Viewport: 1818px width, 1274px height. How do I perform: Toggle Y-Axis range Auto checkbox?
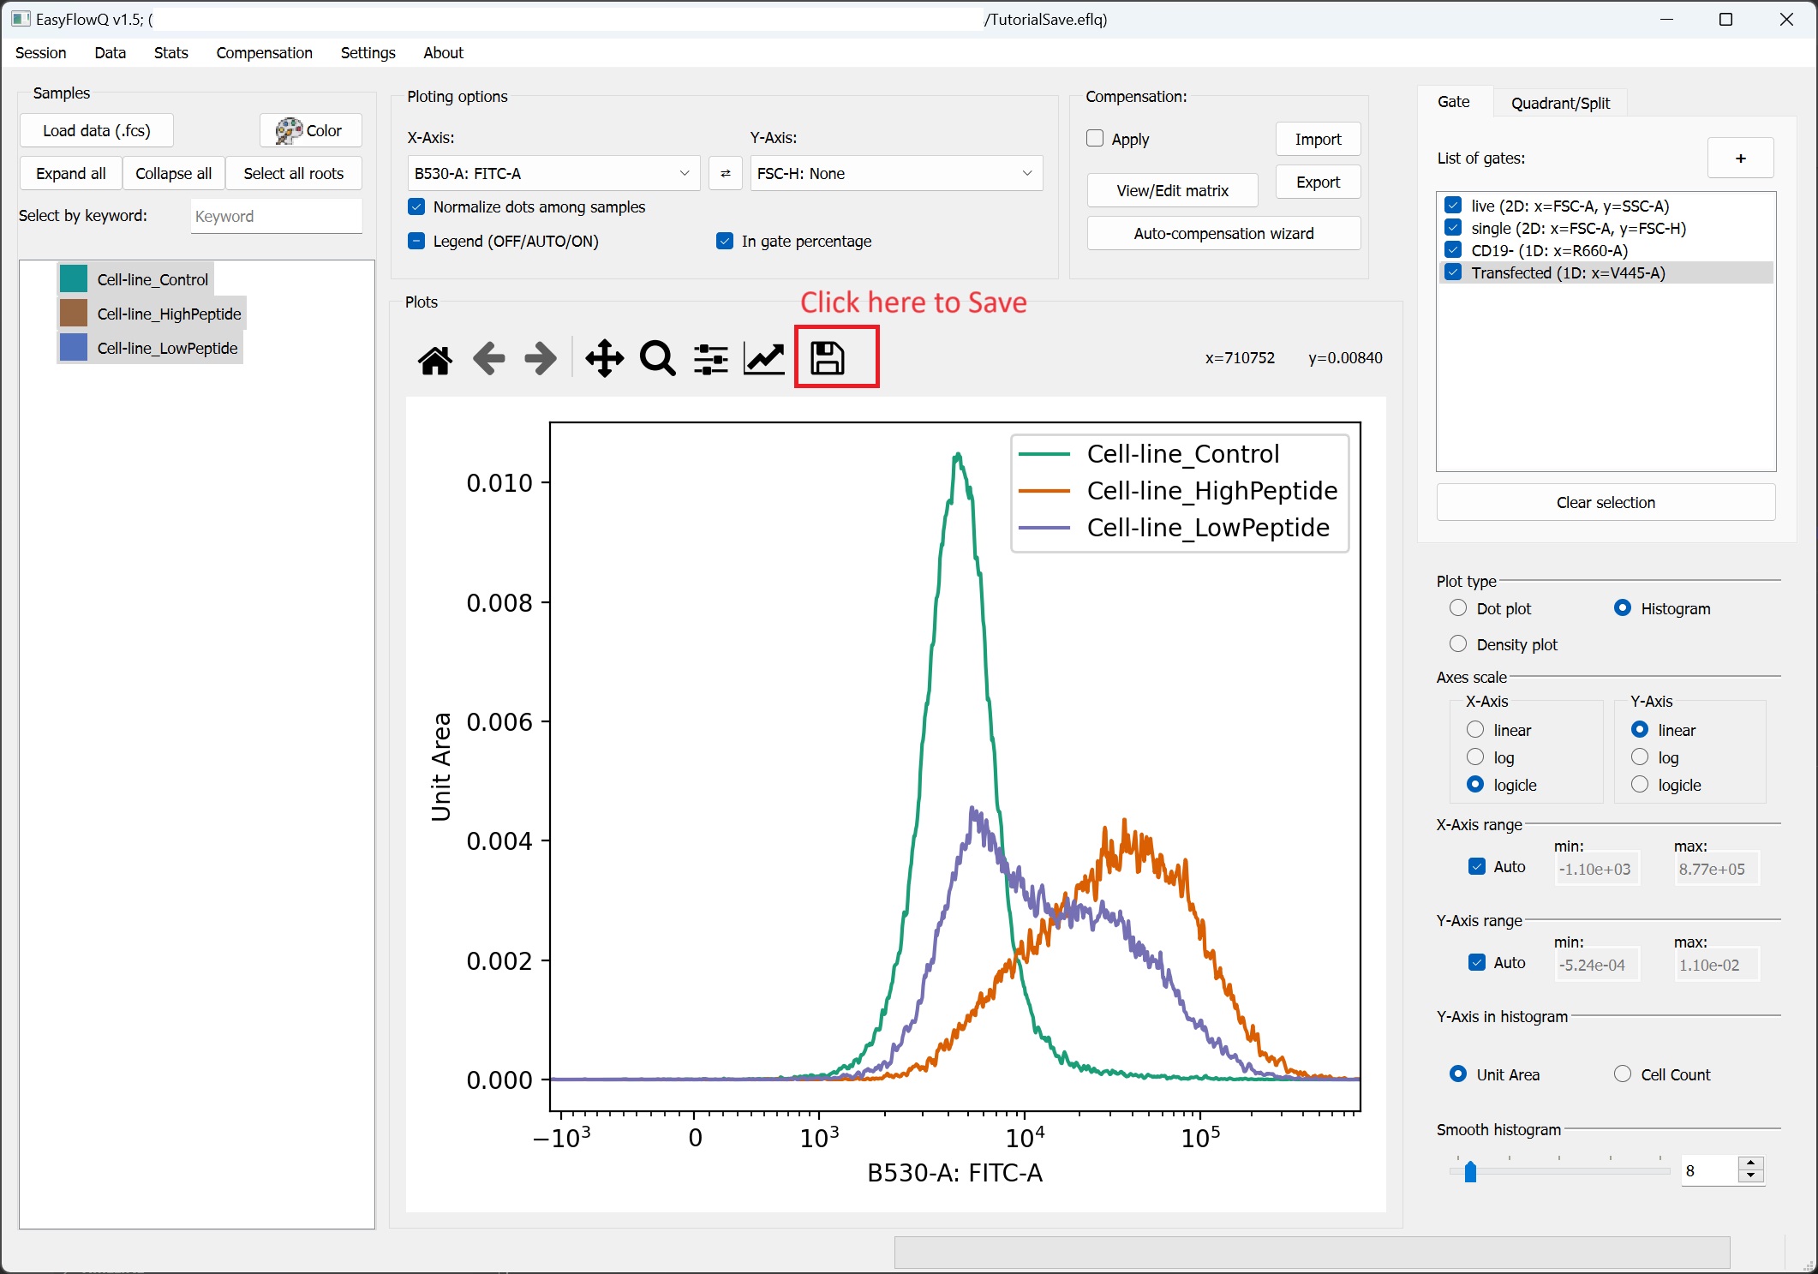[x=1477, y=962]
